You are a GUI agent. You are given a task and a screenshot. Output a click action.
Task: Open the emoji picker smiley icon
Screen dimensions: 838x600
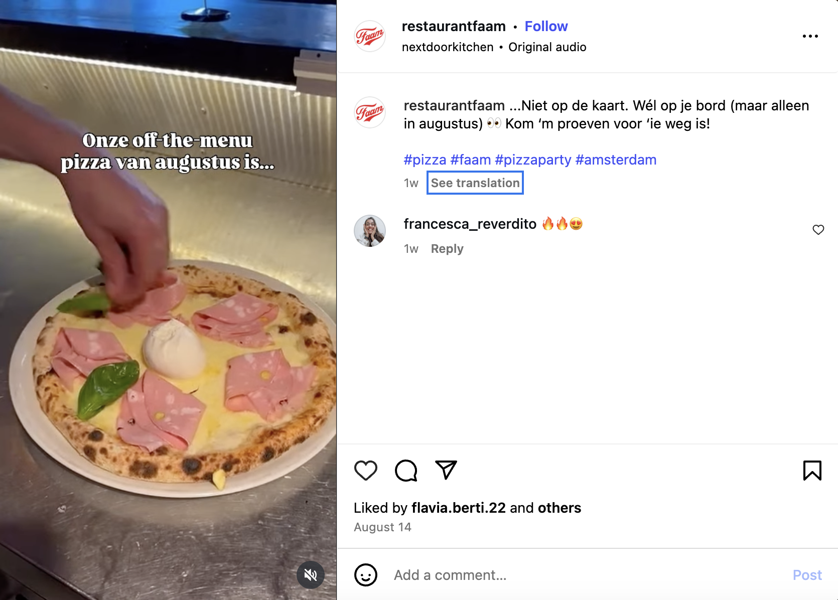pyautogui.click(x=365, y=575)
